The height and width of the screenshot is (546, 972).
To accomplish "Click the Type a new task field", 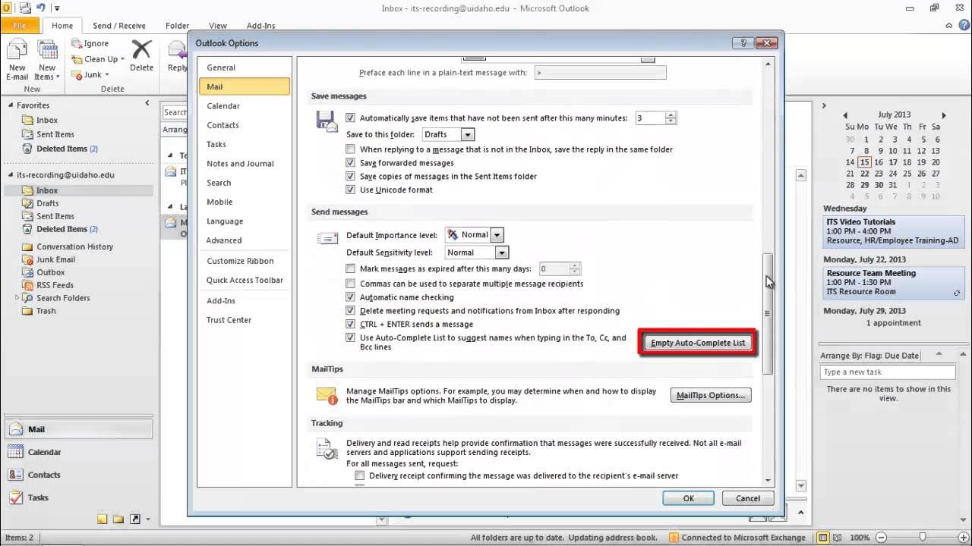I will coord(888,372).
